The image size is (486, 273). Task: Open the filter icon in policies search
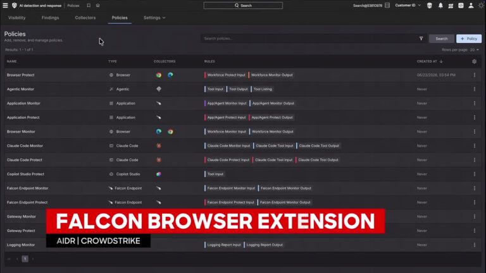(x=421, y=39)
